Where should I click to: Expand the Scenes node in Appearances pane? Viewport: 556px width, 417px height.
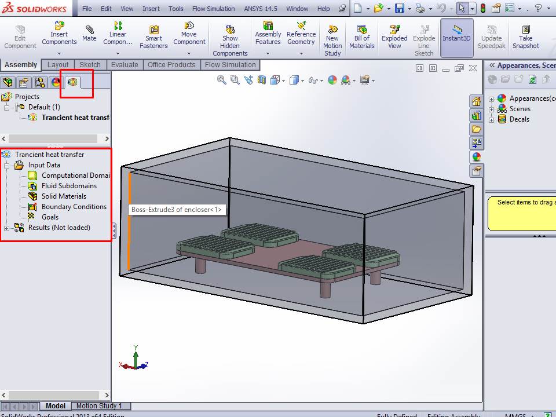pyautogui.click(x=492, y=109)
